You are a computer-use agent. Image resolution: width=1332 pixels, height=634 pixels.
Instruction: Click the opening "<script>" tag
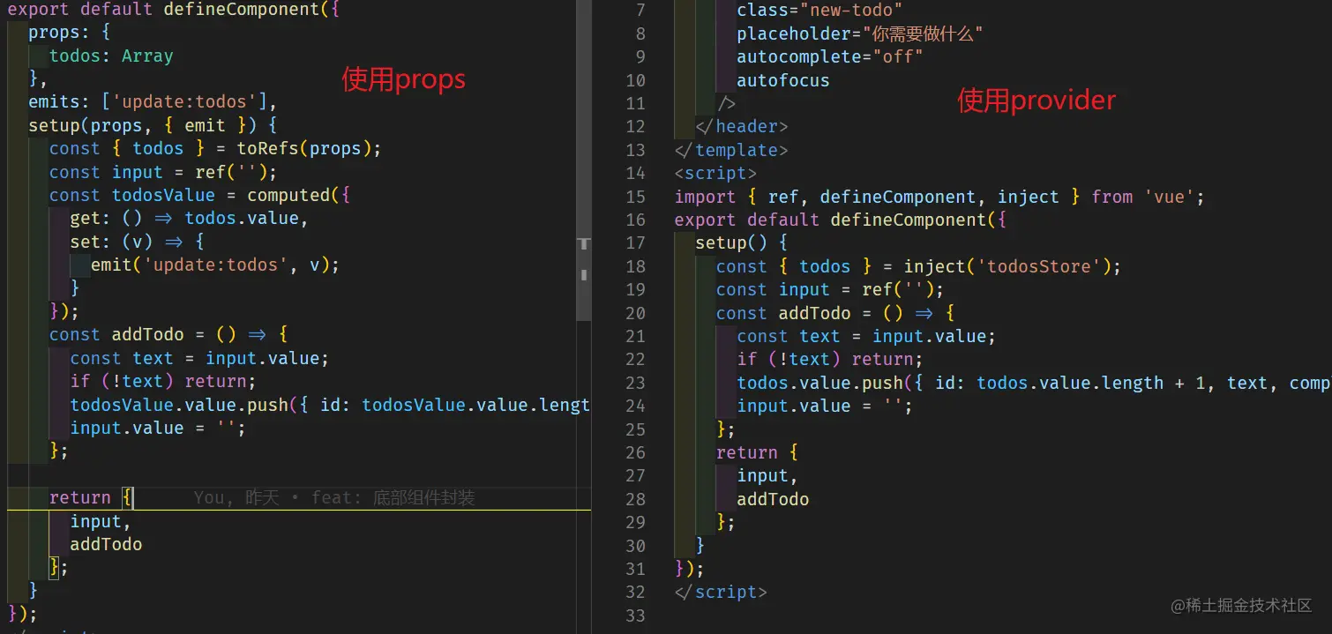click(x=715, y=173)
